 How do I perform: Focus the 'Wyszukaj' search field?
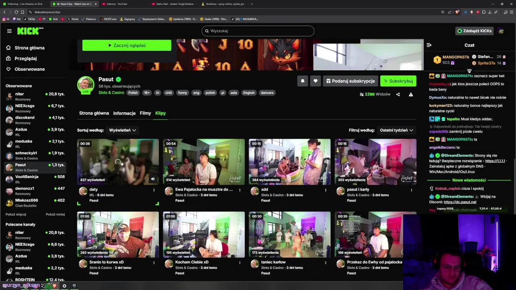tap(258, 31)
